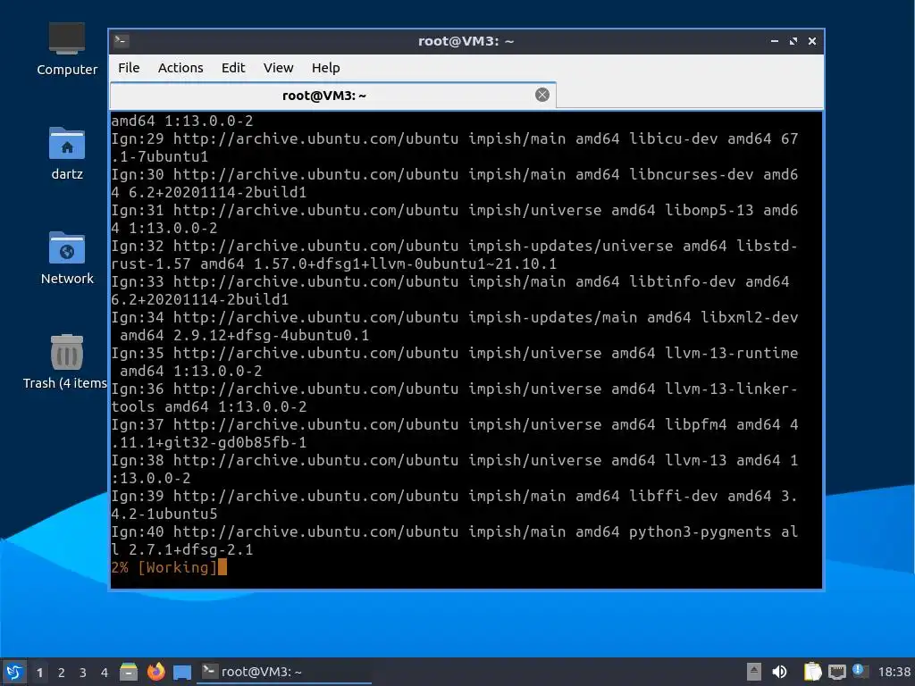Click the Ign:38 llvm-13 line
Screen dimensions: 915x686
coord(455,460)
